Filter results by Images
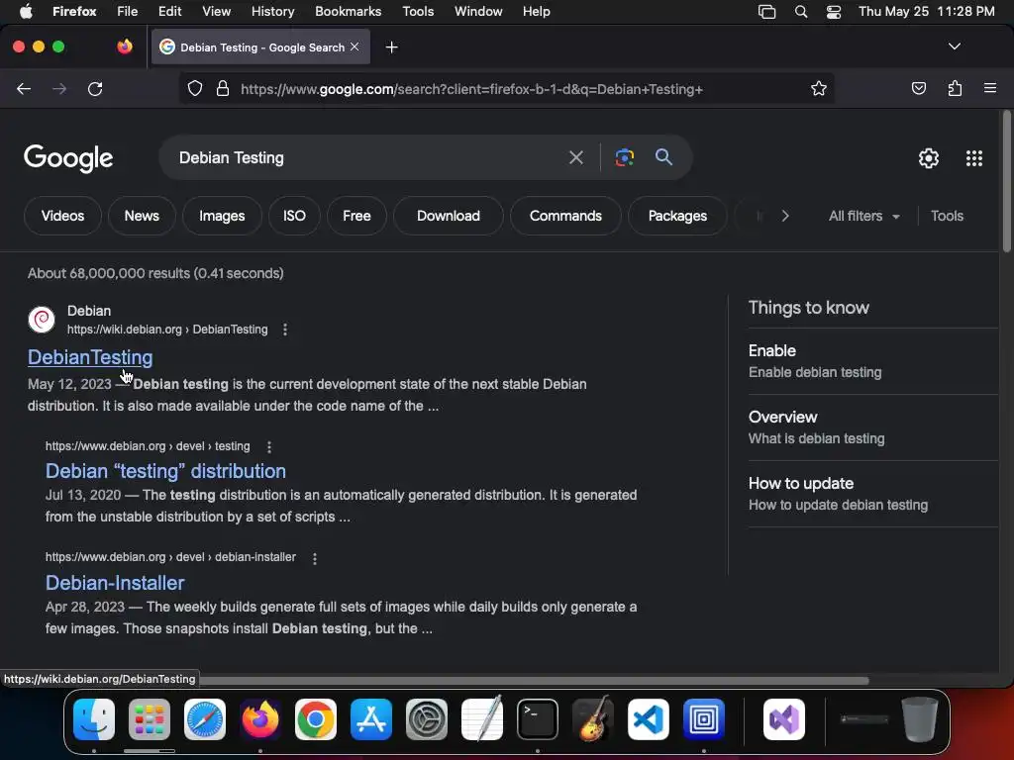Viewport: 1014px width, 760px height. pyautogui.click(x=222, y=216)
